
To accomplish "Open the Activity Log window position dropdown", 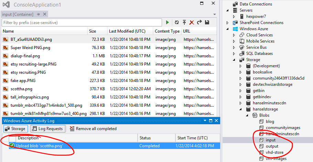I will click(205, 120).
